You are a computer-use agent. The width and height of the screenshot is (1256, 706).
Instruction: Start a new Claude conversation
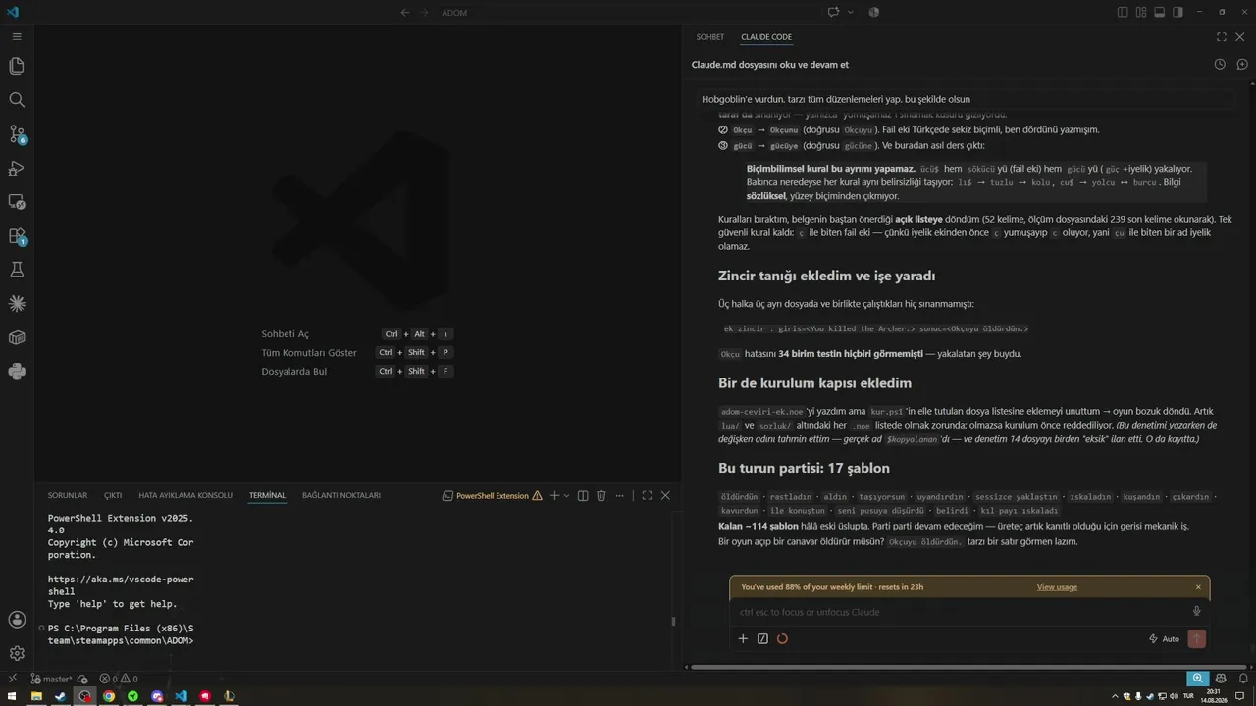[x=1242, y=64]
